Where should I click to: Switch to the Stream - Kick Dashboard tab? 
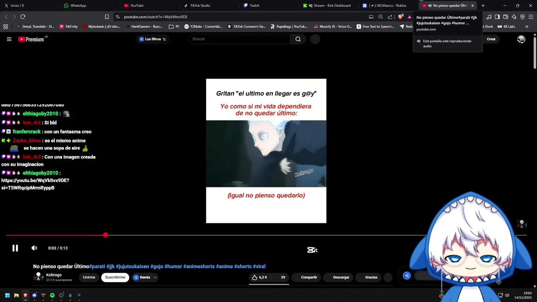pos(330,5)
